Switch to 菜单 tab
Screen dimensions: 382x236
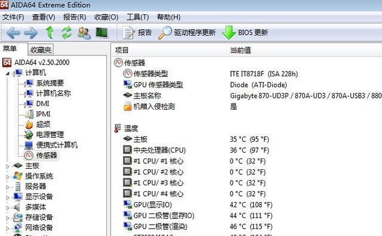point(10,49)
